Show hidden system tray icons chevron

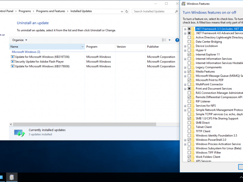pyautogui.click(x=241, y=177)
